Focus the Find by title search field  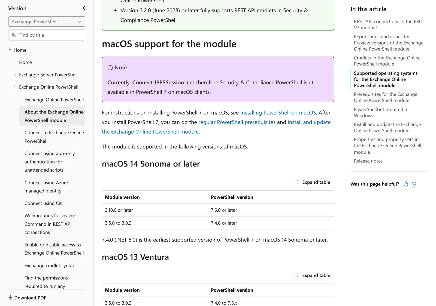[47, 35]
